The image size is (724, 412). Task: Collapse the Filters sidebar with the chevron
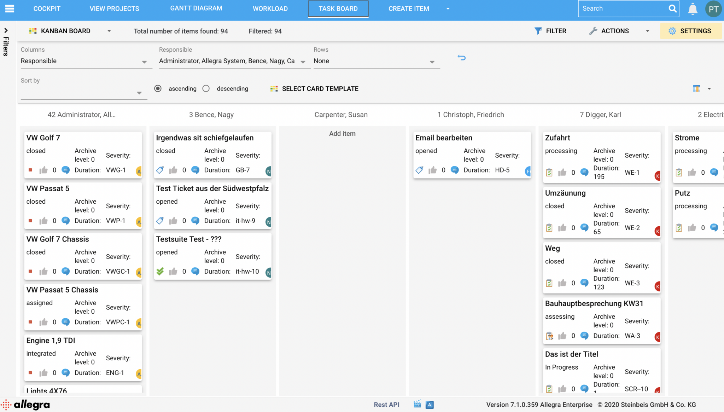6,30
